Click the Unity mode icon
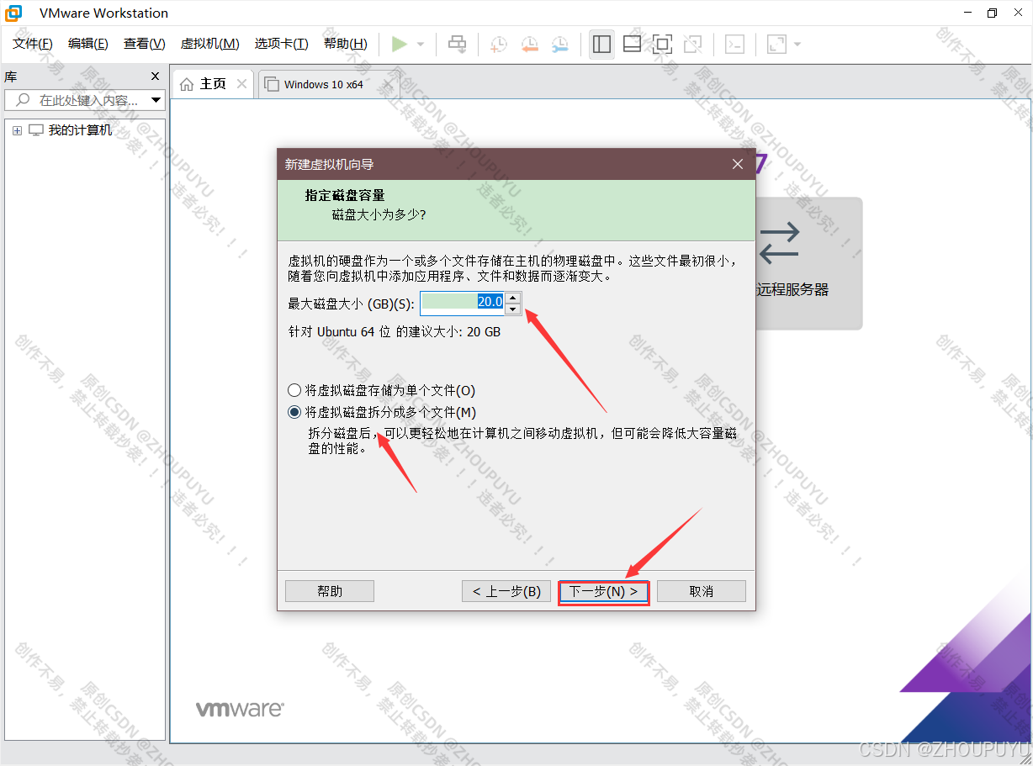The width and height of the screenshot is (1033, 766). click(692, 44)
